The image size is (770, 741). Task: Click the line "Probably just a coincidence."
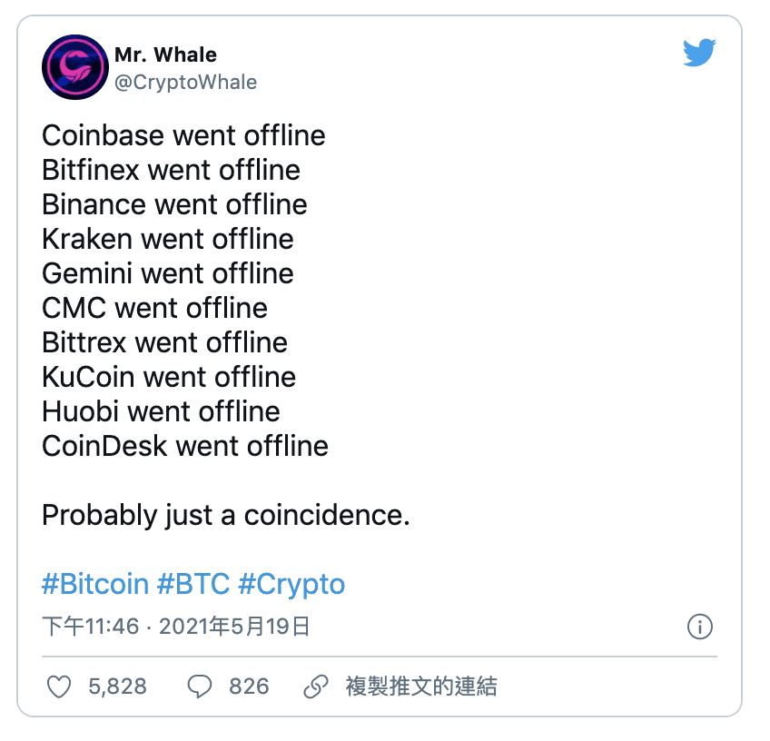click(x=225, y=515)
